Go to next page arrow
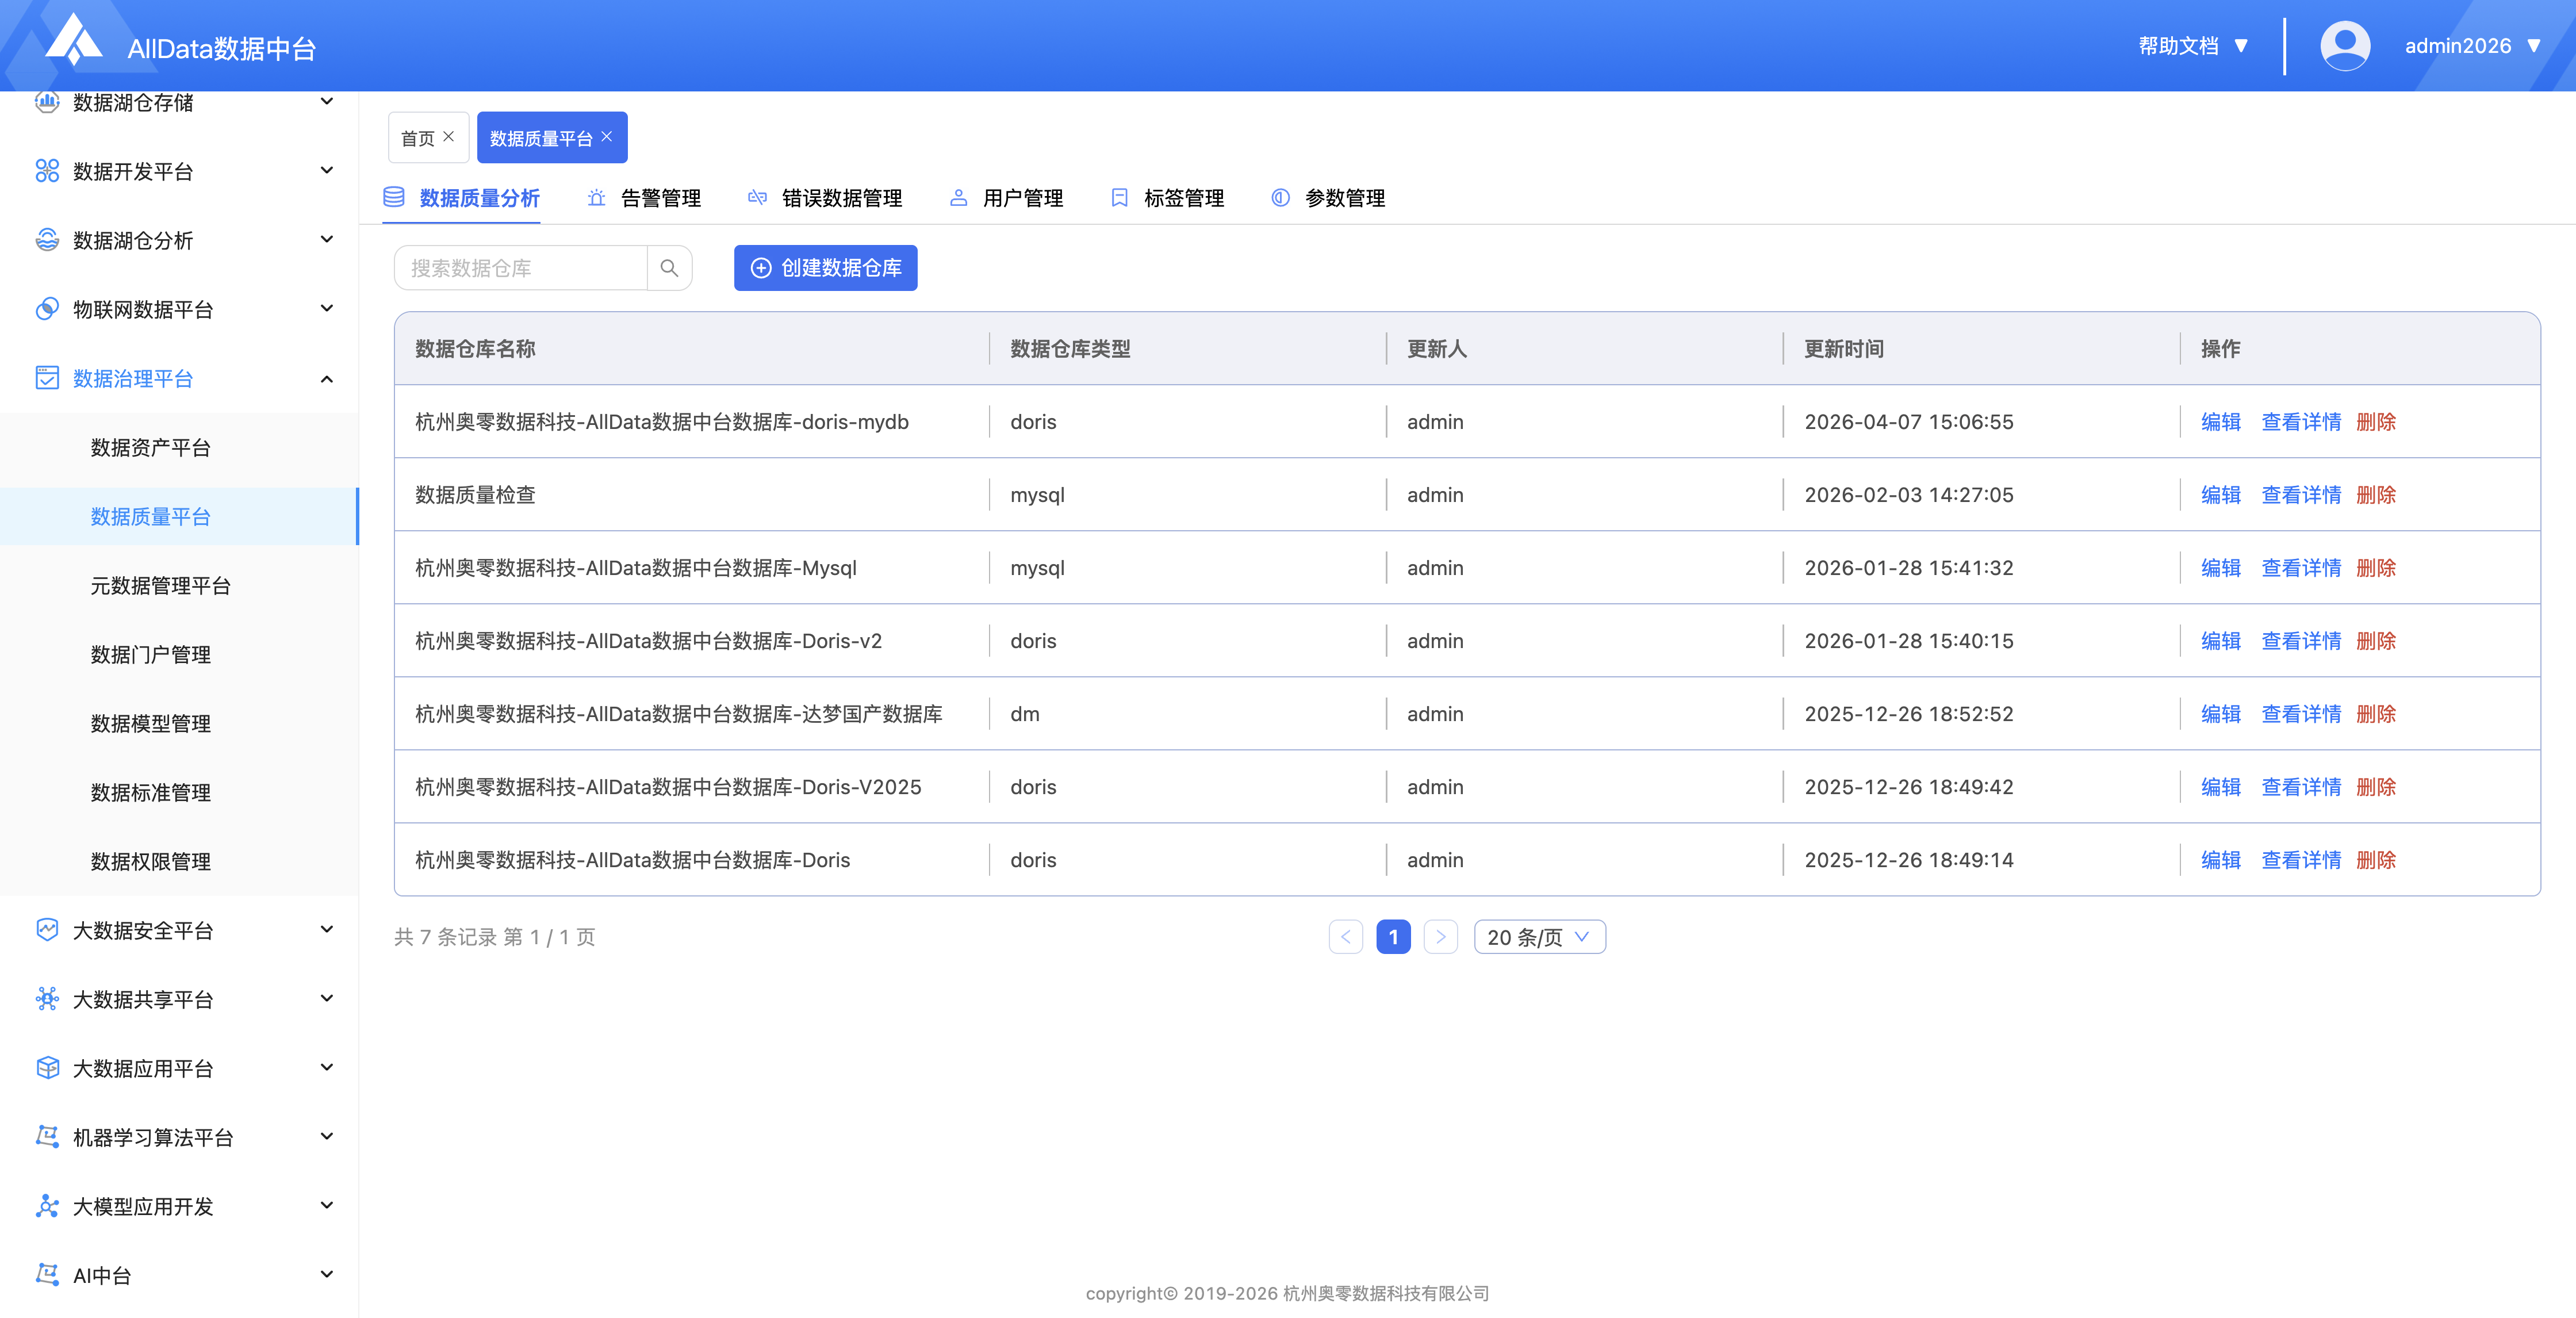2576x1318 pixels. pos(1441,937)
